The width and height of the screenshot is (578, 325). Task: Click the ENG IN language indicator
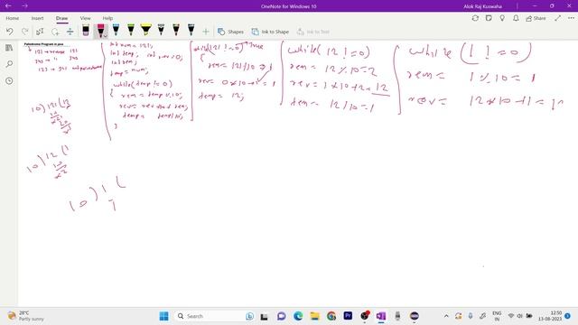tap(497, 316)
